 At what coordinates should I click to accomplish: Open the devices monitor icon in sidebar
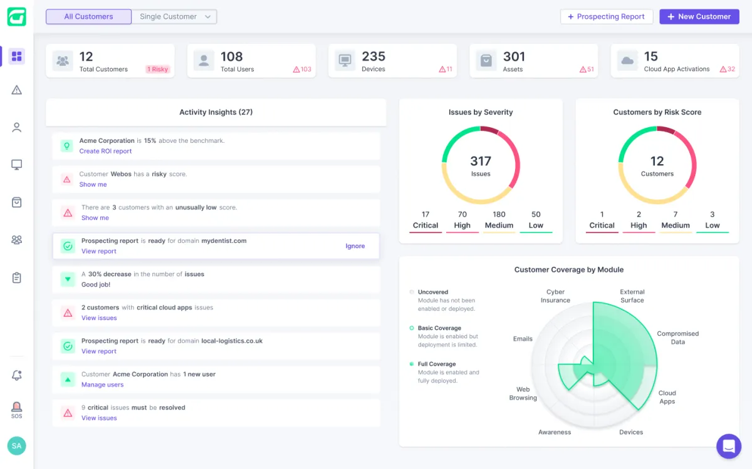pos(17,165)
